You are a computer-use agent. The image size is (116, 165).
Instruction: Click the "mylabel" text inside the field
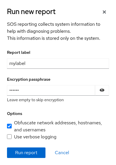point(17,63)
